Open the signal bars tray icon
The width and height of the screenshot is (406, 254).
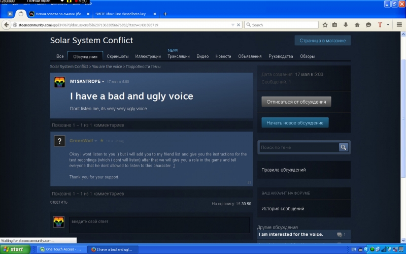click(384, 249)
